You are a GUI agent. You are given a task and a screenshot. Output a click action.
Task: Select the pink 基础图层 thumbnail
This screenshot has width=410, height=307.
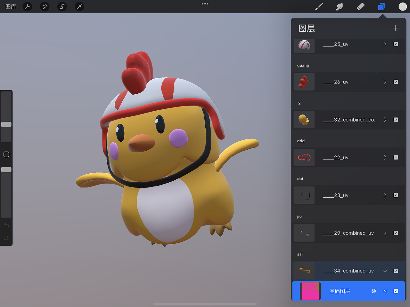[x=309, y=291]
